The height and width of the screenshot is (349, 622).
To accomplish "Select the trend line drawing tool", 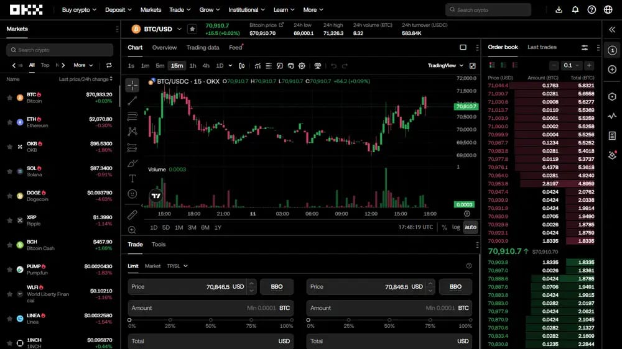I will 132,101.
